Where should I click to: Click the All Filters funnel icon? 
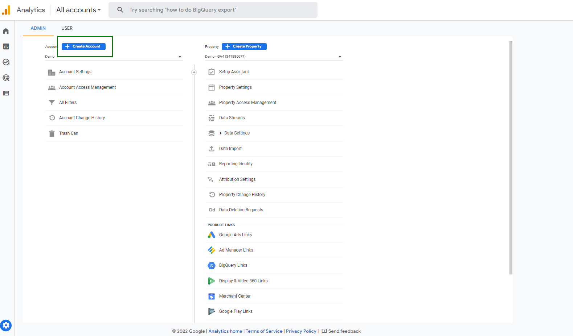(52, 103)
